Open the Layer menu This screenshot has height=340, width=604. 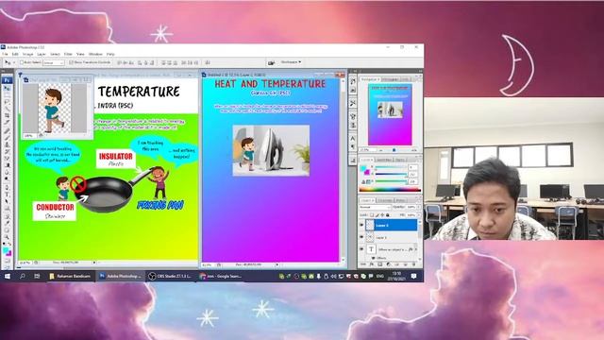coord(42,54)
